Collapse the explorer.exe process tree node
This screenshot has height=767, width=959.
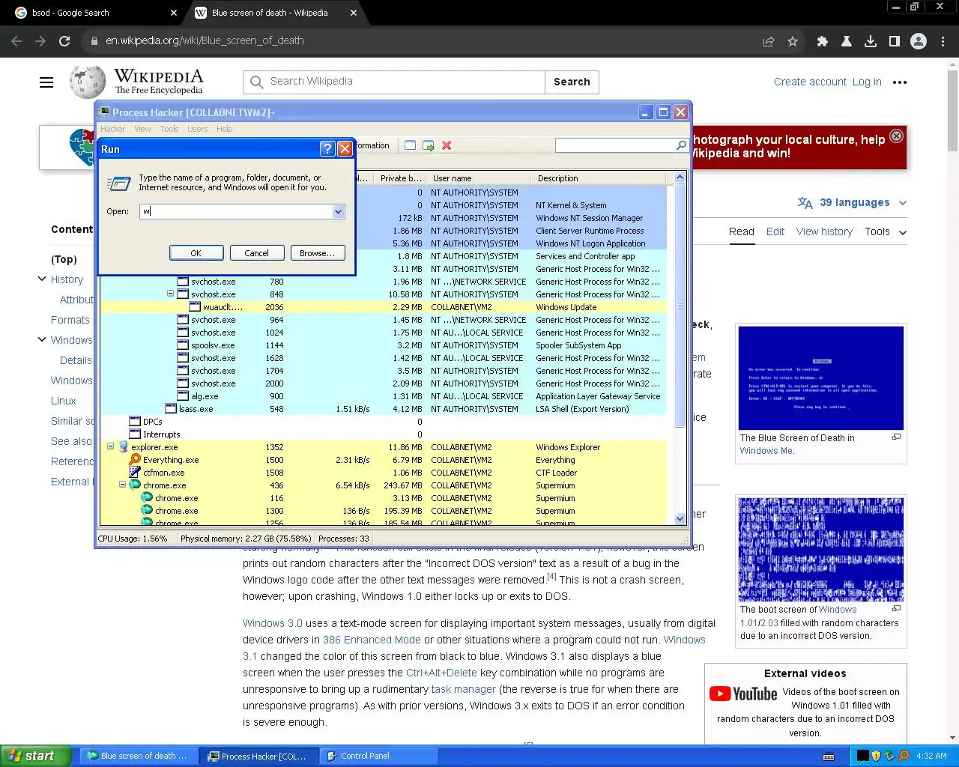tap(111, 447)
